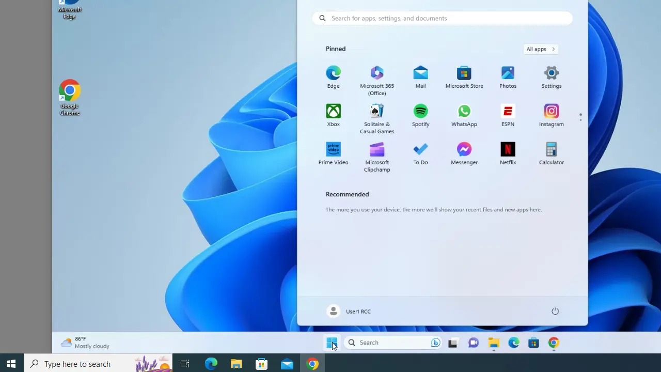Select the Microsoft Edge desktop shortcut
The image size is (661, 372).
coord(70,9)
